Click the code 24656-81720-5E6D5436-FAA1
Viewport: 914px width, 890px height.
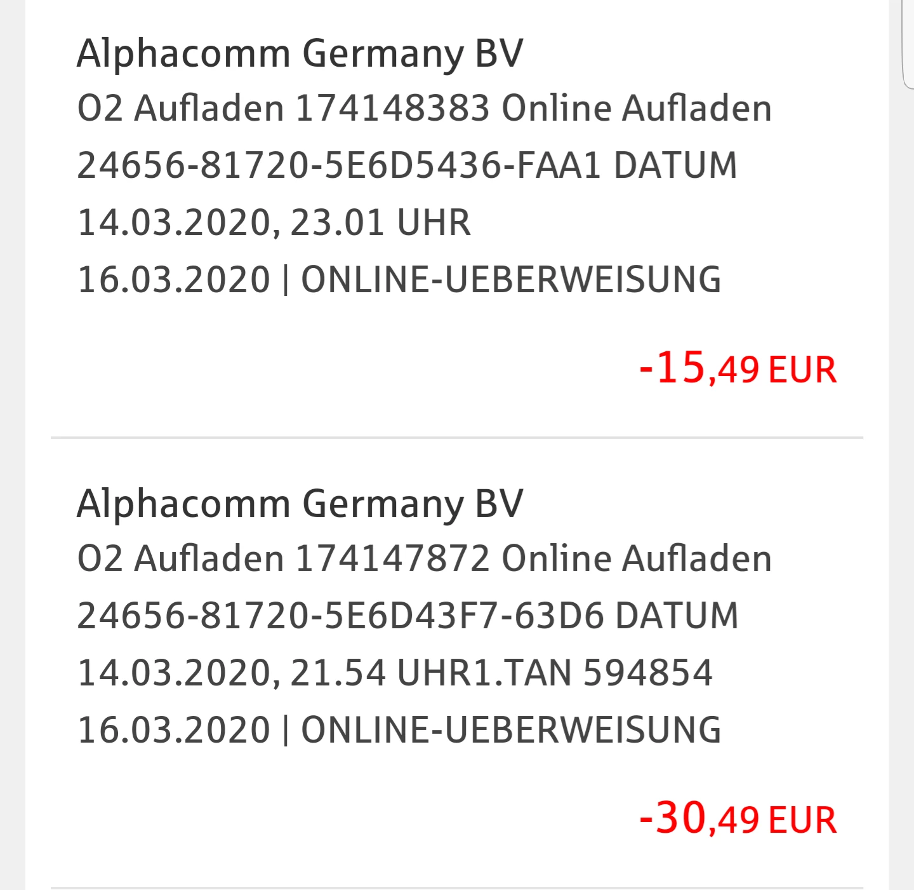pos(339,165)
